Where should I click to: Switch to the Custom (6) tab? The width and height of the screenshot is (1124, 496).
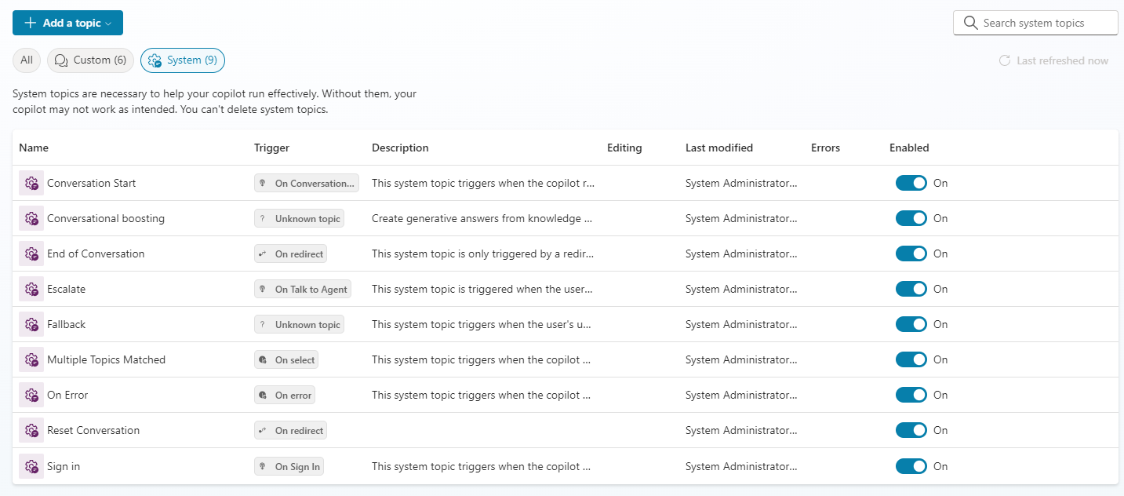click(90, 60)
